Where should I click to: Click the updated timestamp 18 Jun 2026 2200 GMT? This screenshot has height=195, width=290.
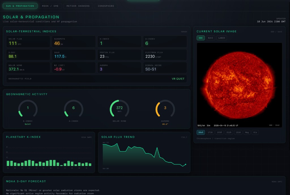click(x=271, y=21)
